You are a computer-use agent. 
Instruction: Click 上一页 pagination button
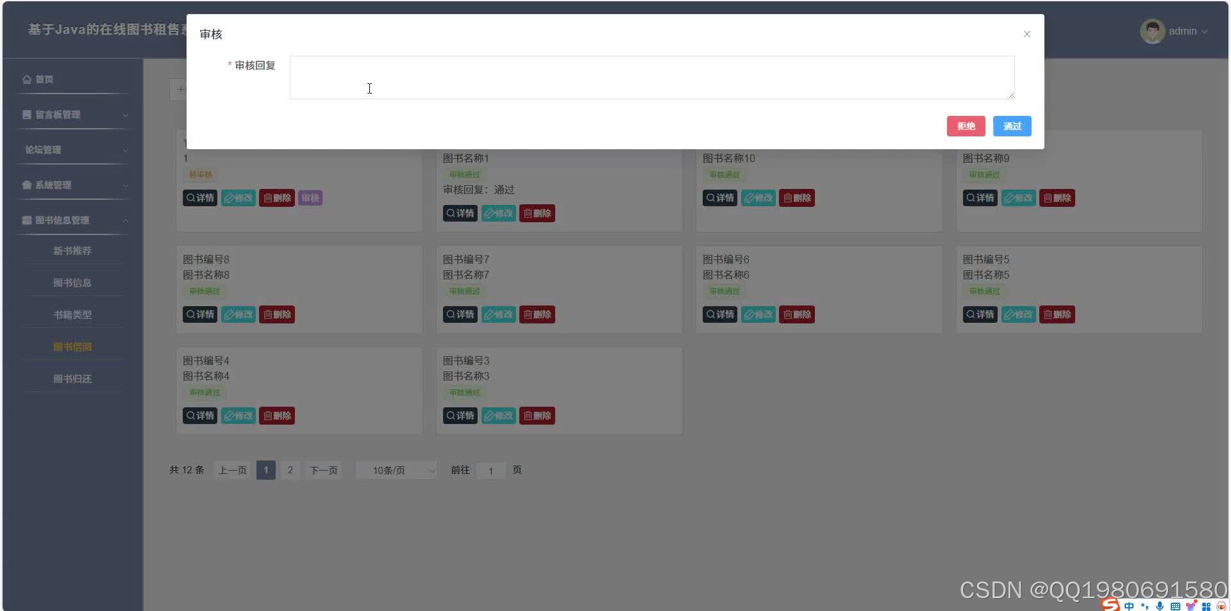(232, 471)
